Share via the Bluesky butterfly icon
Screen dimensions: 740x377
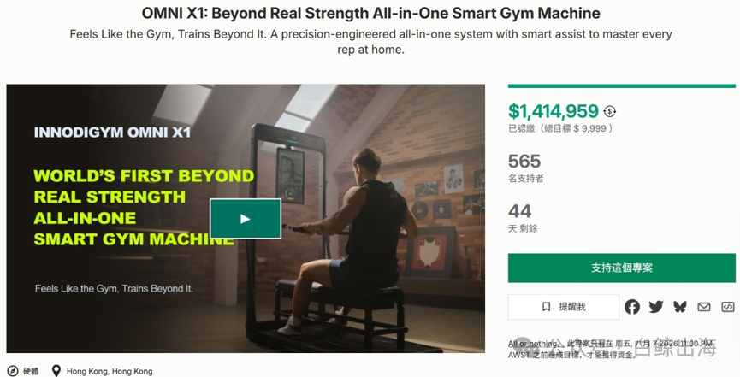coord(679,307)
